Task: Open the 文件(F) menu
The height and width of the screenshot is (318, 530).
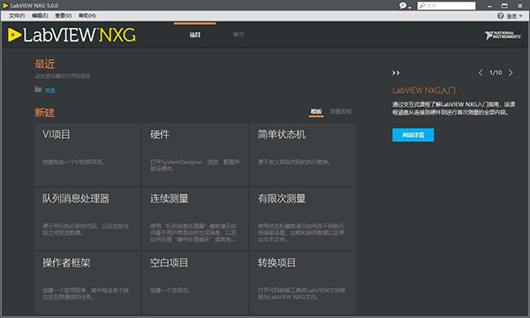Action: coord(17,16)
